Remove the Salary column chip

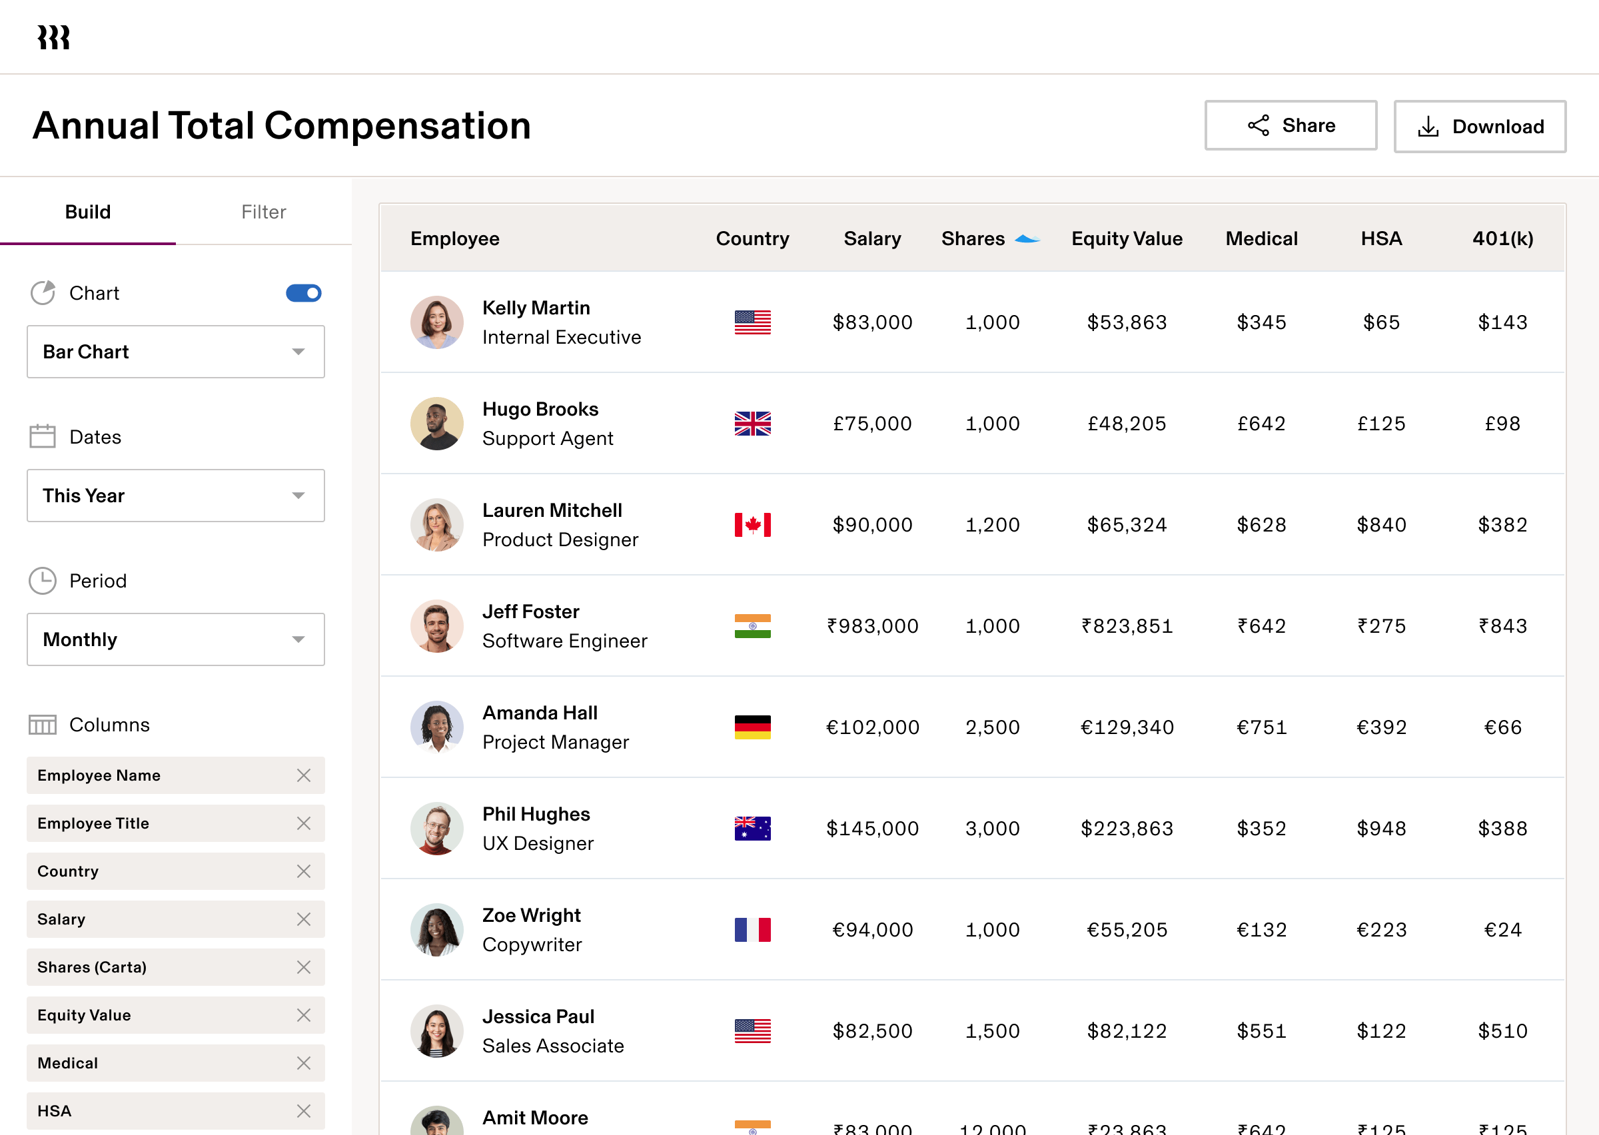(x=304, y=919)
